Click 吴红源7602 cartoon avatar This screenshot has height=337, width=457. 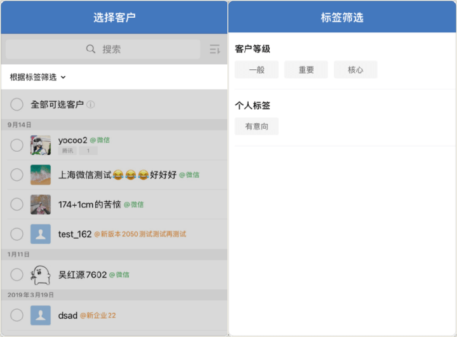[x=41, y=275]
